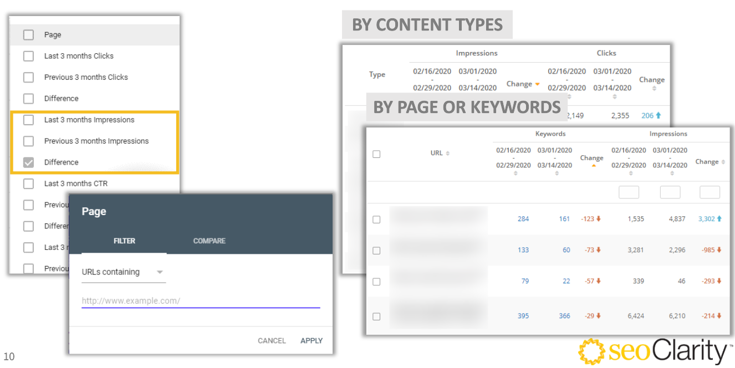This screenshot has height=368, width=735.
Task: Select the row with 284 keywords
Action: tap(376, 219)
